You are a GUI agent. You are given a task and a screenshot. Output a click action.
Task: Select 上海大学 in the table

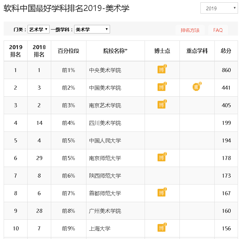point(100,228)
